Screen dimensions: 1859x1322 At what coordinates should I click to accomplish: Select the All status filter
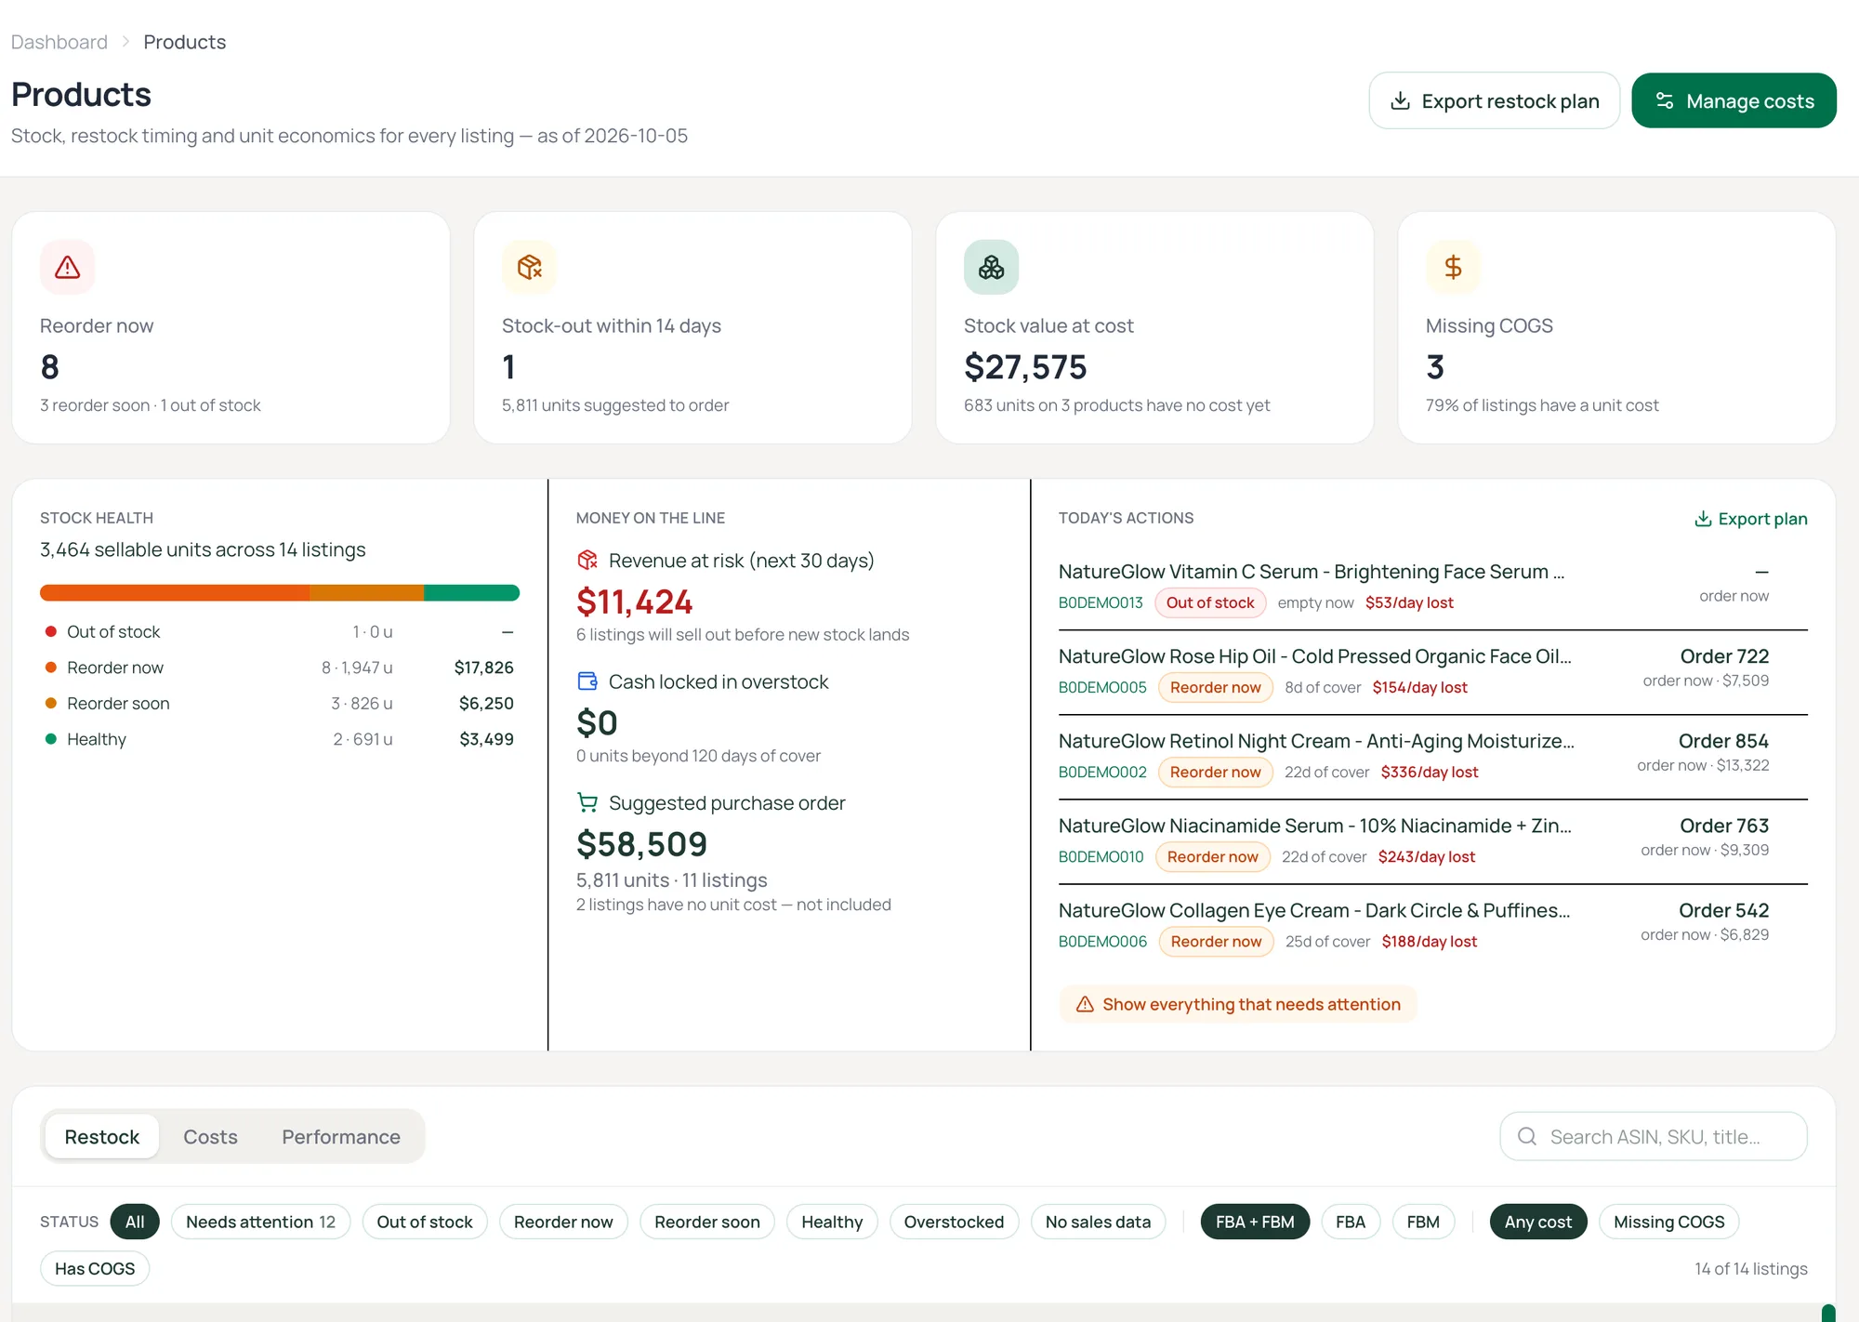[135, 1222]
